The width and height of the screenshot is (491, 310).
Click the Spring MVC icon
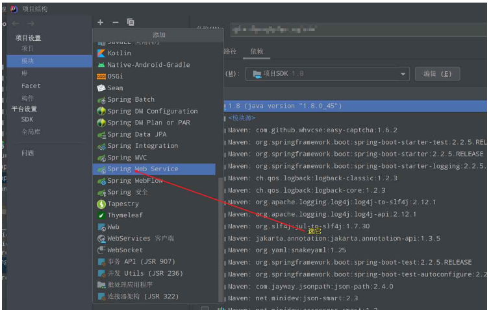click(101, 158)
